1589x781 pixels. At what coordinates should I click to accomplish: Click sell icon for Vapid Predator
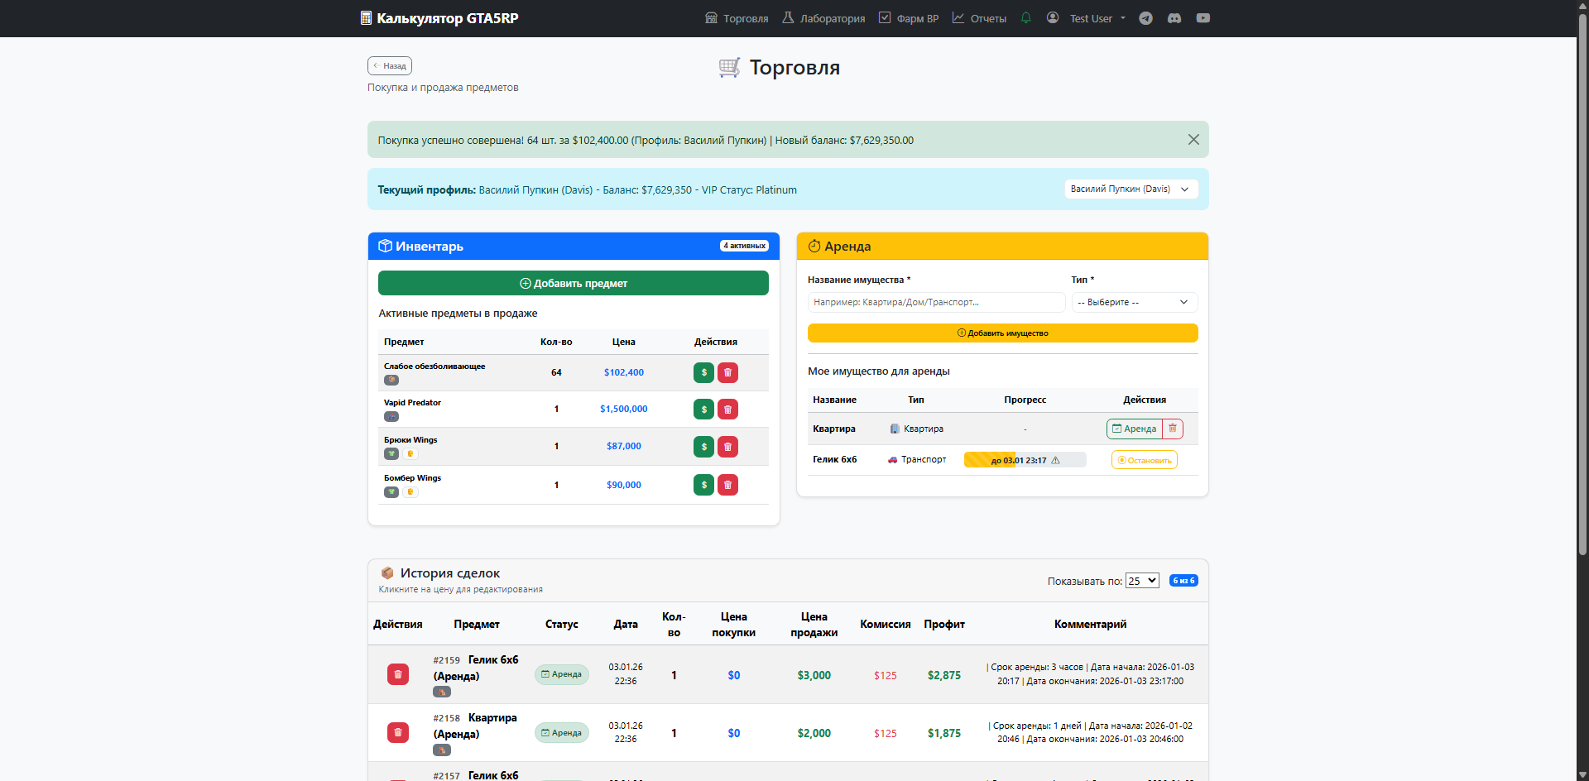(x=703, y=409)
